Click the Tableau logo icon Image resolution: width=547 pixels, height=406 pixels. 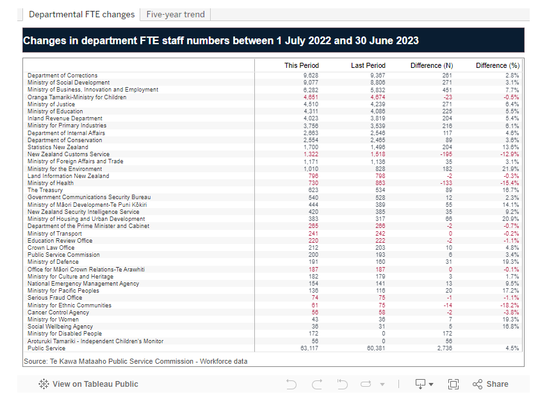coord(44,384)
